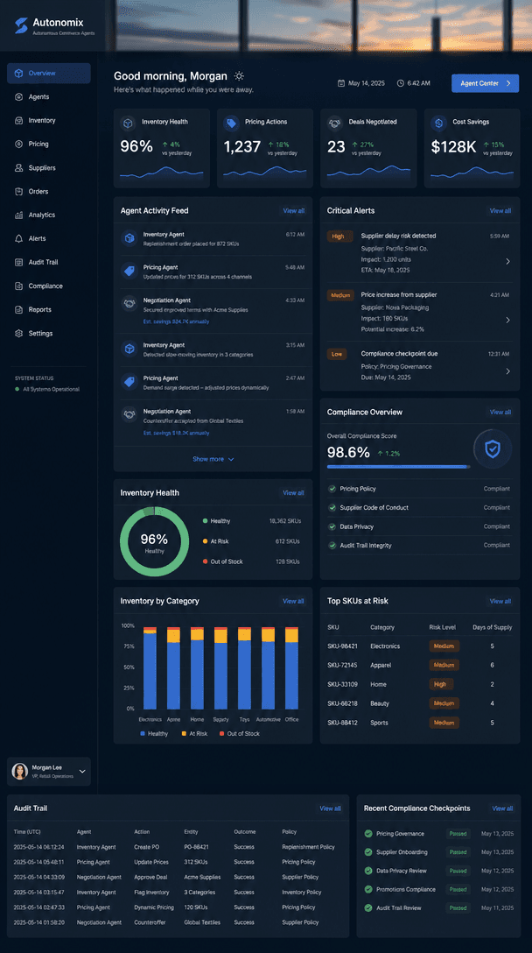Click Morgan Lee's avatar photo
532x953 pixels.
20,772
